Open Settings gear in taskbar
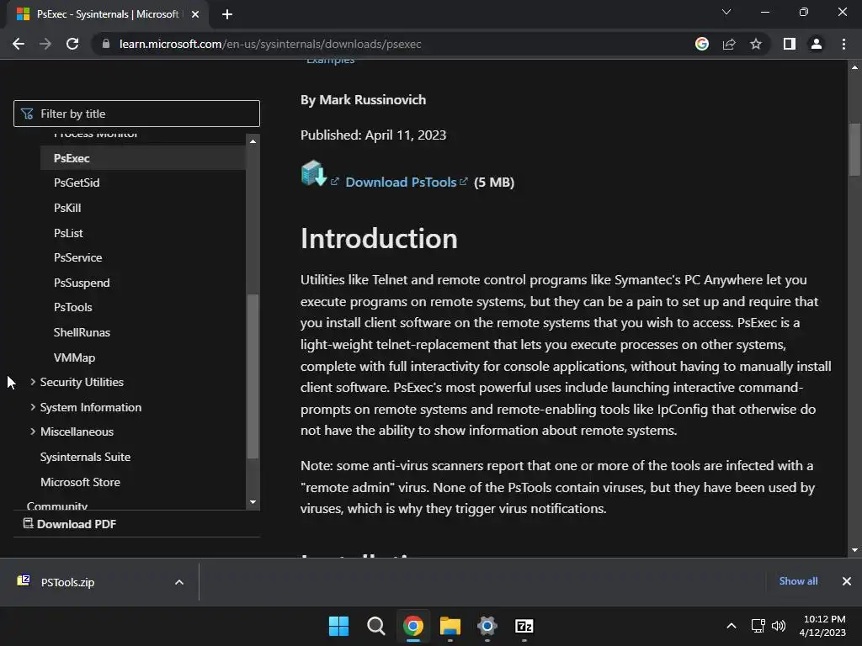This screenshot has width=862, height=646. click(487, 626)
